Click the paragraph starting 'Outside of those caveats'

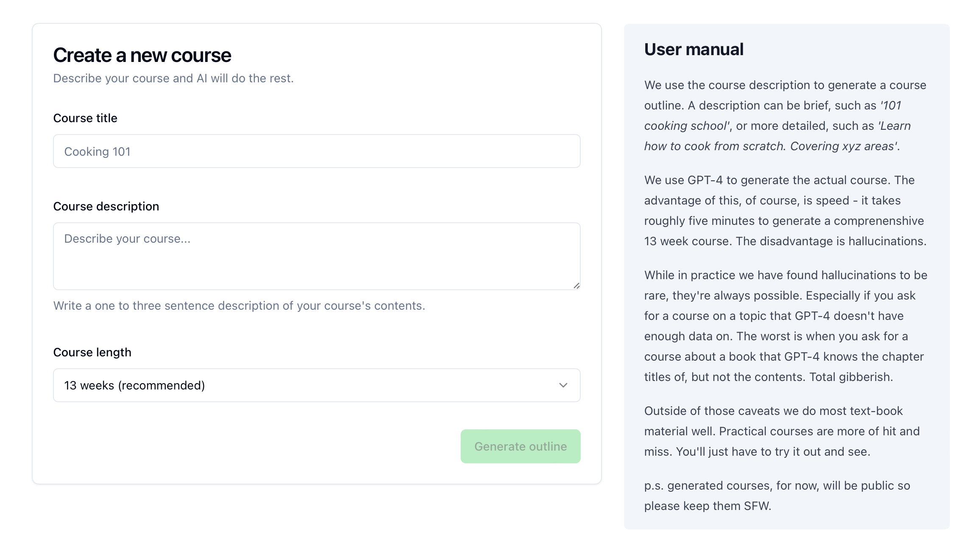[781, 431]
